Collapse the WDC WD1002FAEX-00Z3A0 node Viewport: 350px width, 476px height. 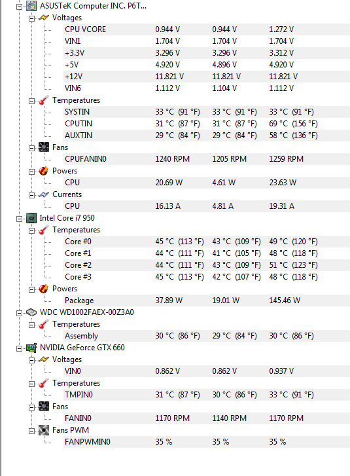coord(19,313)
